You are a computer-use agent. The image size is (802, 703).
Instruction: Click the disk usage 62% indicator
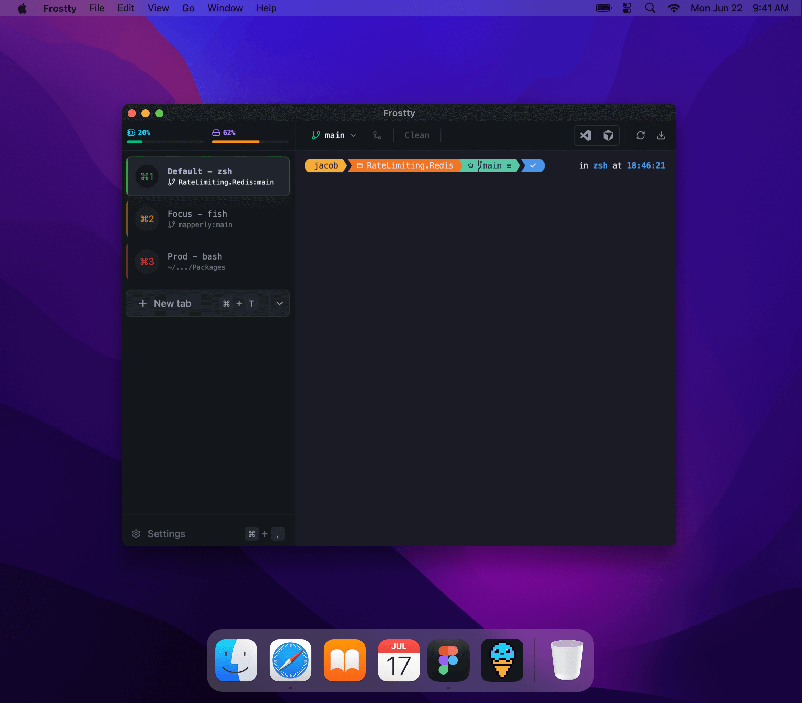tap(224, 132)
